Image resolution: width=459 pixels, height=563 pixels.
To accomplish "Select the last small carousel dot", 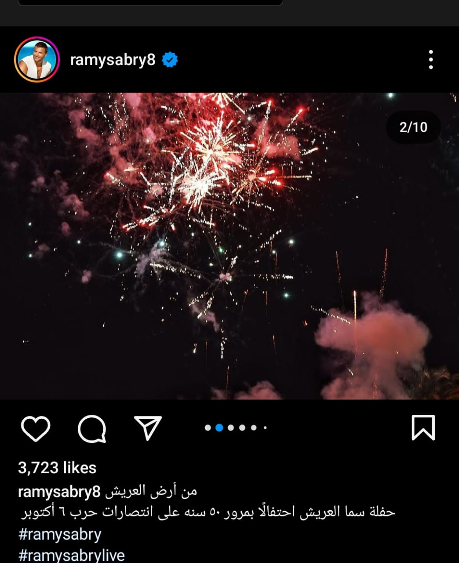I will point(265,428).
